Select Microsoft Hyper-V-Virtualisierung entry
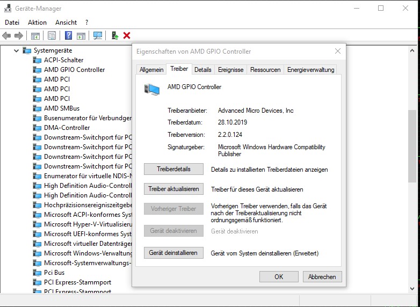 pos(88,224)
